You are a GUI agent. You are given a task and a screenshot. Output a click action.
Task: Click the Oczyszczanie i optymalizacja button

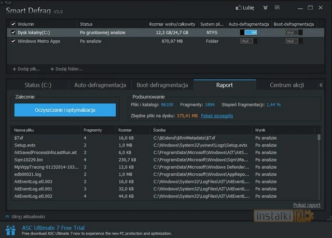[x=65, y=110]
